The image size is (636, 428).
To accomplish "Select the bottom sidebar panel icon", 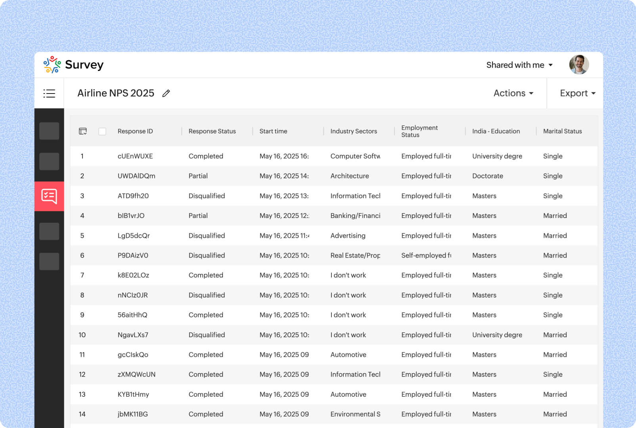I will (x=49, y=261).
